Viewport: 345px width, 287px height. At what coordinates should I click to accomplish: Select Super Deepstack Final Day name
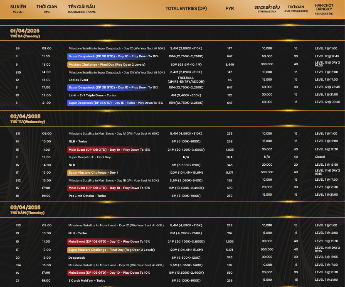pos(89,157)
